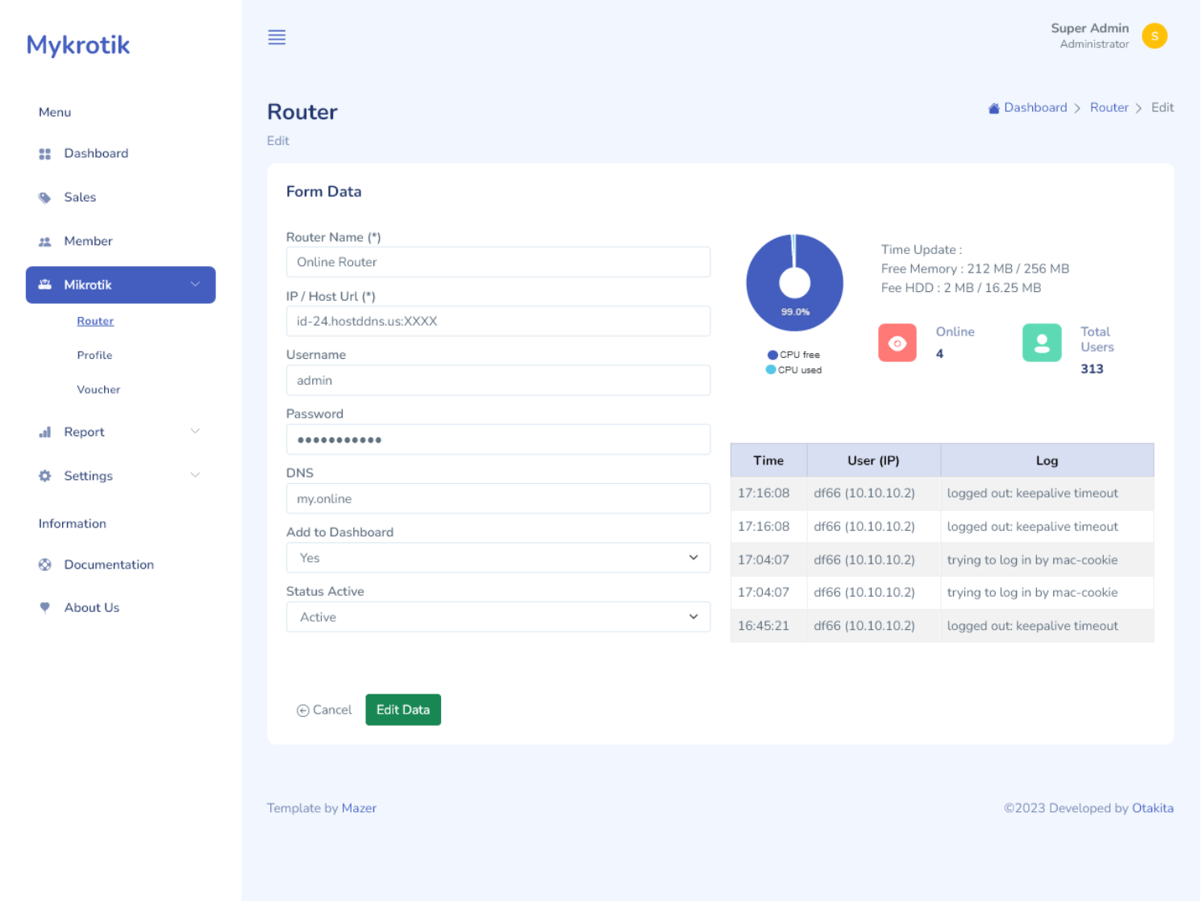Click the CPU free legend swatch
The width and height of the screenshot is (1203, 904).
[x=771, y=355]
